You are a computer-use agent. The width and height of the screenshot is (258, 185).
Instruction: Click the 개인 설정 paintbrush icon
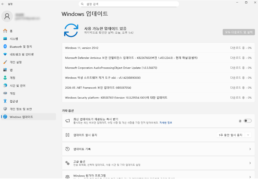click(x=5, y=62)
